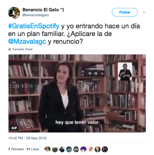Image resolution: width=154 pixels, height=155 pixels.
Task: Open the last black-and-white liker avatar
Action: [x=105, y=149]
